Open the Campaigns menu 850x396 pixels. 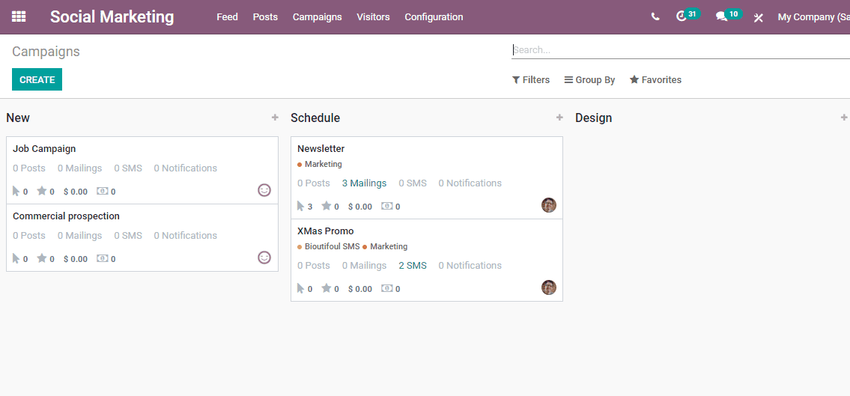pos(317,16)
